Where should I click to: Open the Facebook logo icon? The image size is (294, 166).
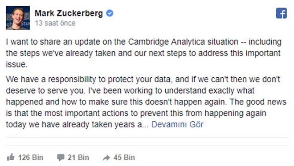[x=281, y=13]
